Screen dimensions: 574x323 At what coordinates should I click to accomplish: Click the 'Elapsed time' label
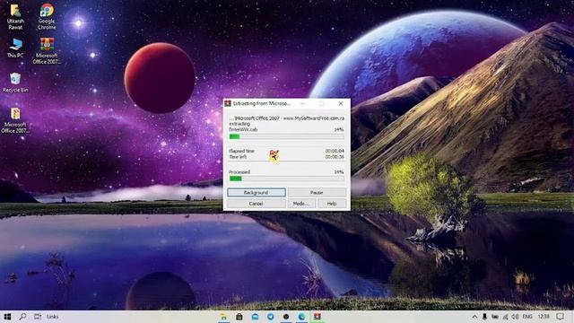tap(241, 151)
